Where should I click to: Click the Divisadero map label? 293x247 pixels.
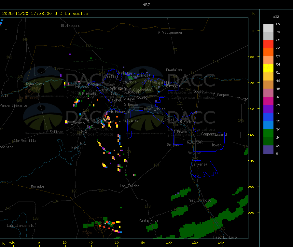tap(70, 26)
